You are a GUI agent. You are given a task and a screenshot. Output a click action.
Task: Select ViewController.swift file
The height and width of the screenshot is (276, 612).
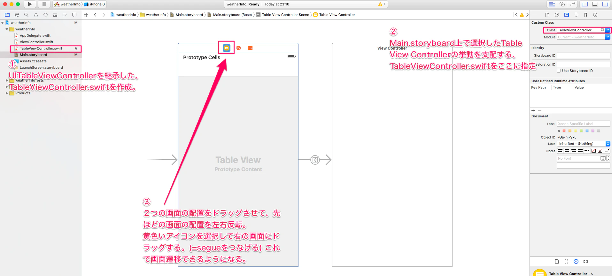[x=36, y=42]
